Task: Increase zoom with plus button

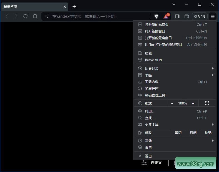Action: pyautogui.click(x=193, y=103)
